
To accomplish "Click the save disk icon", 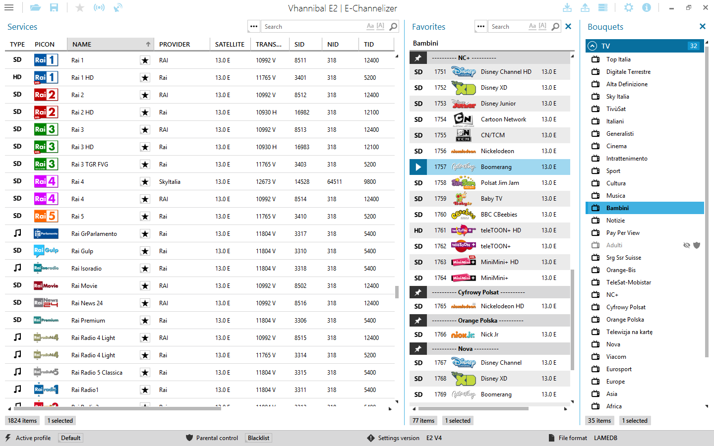I will [54, 8].
